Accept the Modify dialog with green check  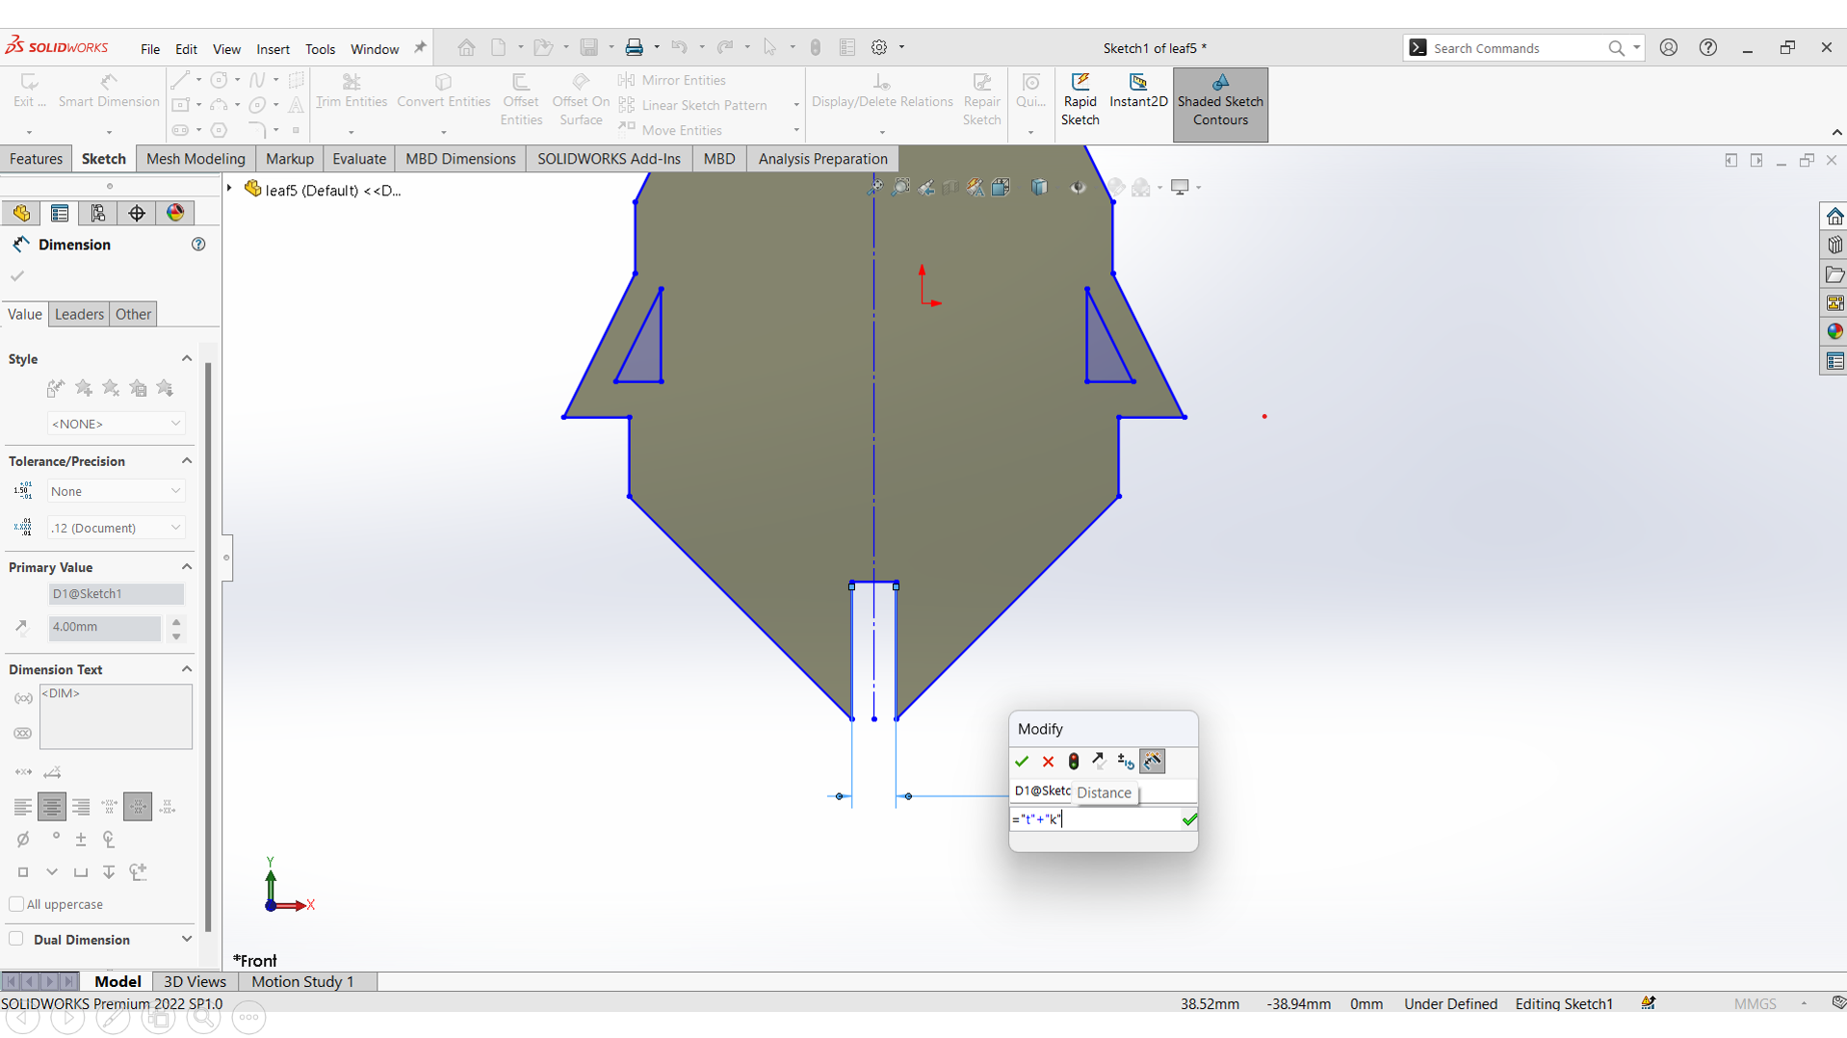(x=1022, y=762)
